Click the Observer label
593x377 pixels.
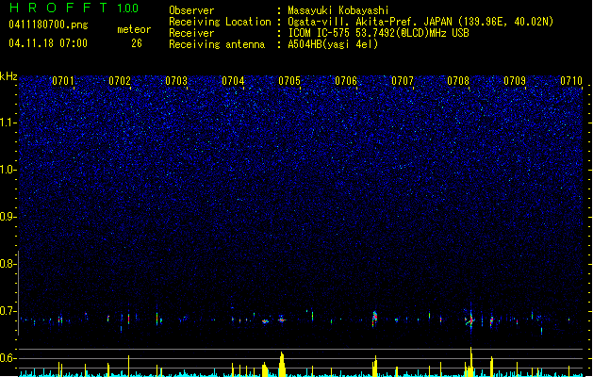pyautogui.click(x=191, y=10)
